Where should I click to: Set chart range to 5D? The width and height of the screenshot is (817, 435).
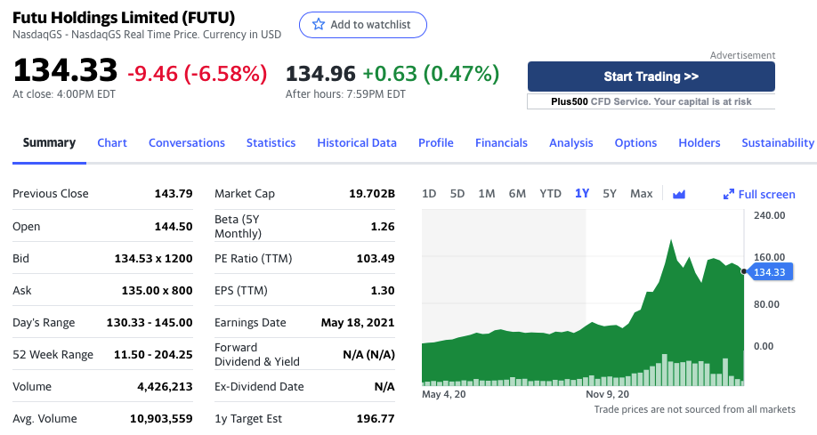tap(457, 194)
